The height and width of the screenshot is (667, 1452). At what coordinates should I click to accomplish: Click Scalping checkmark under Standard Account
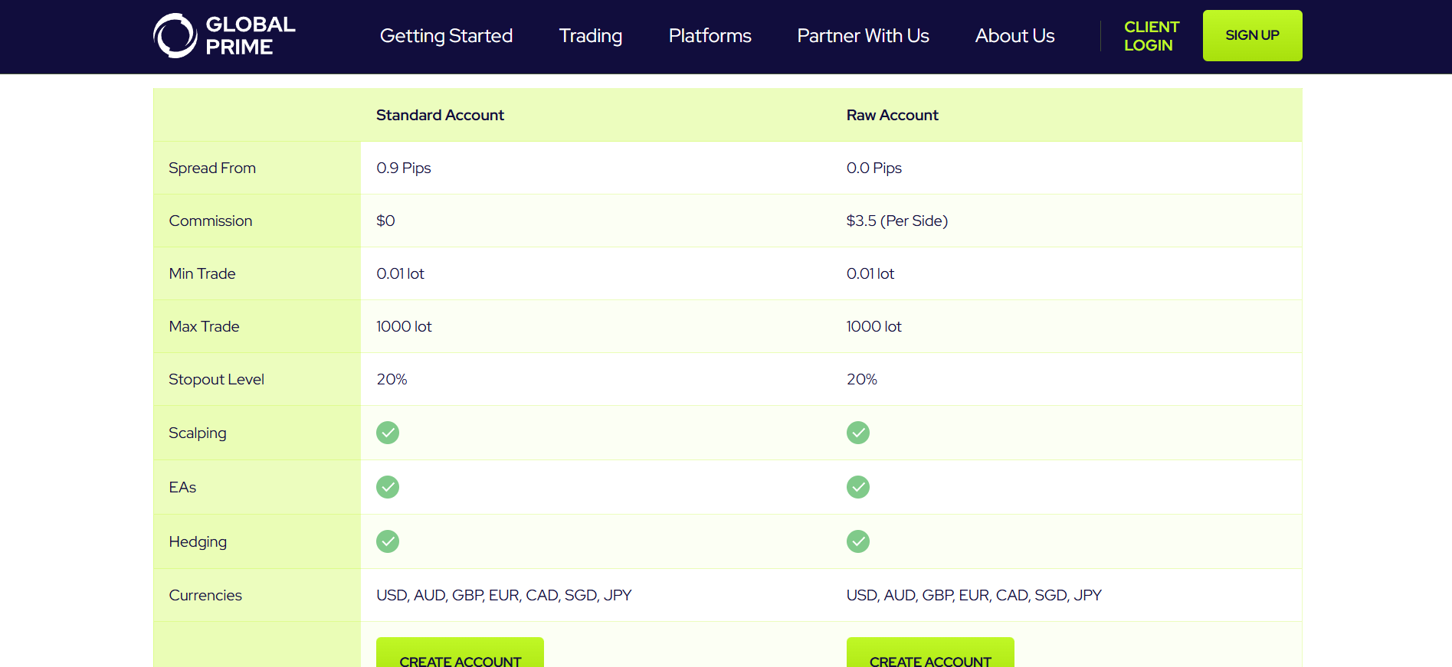tap(388, 433)
